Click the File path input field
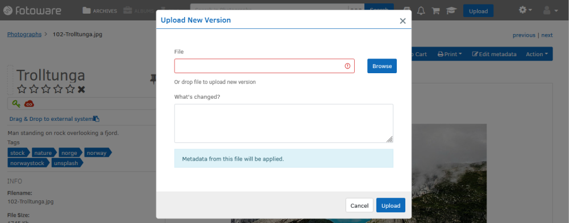This screenshot has height=223, width=569. tap(264, 66)
